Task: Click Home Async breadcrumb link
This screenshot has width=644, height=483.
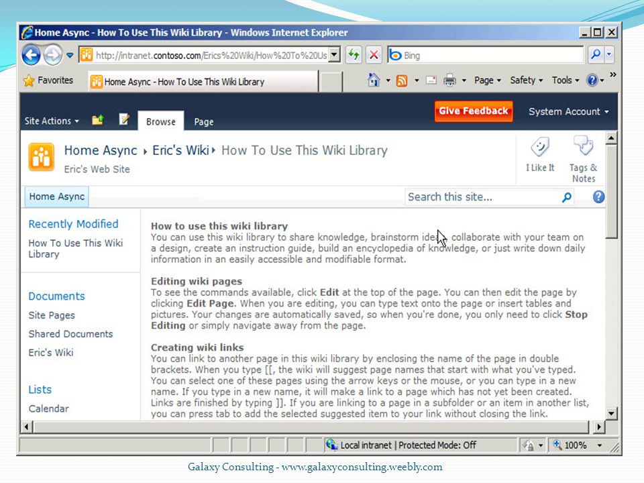Action: click(101, 151)
